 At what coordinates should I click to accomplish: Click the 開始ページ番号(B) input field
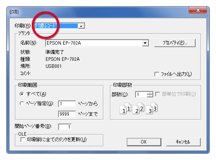tap(65, 127)
